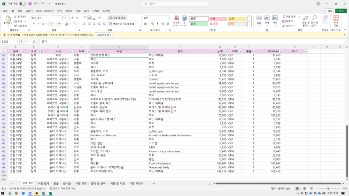Click the Insert cells (삽입) icon
349x196 pixels.
point(259,18)
